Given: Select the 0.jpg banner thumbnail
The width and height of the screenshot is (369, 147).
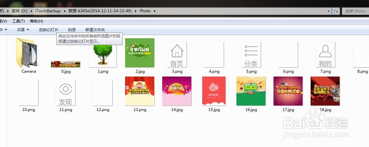Looking at the screenshot, I should click(65, 64).
